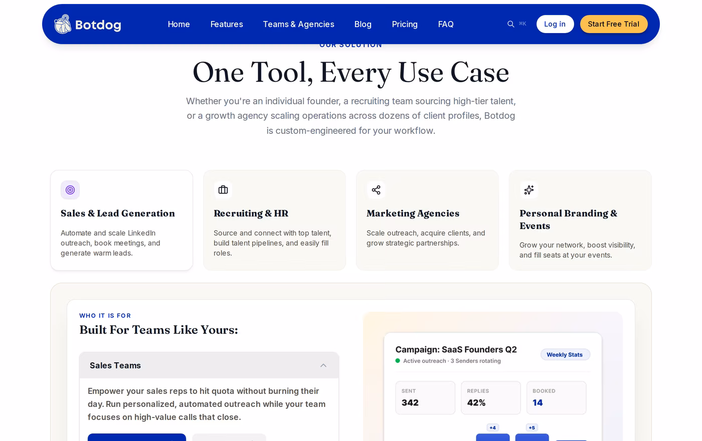
Task: Select the Marketing Agencies card
Action: (x=427, y=220)
